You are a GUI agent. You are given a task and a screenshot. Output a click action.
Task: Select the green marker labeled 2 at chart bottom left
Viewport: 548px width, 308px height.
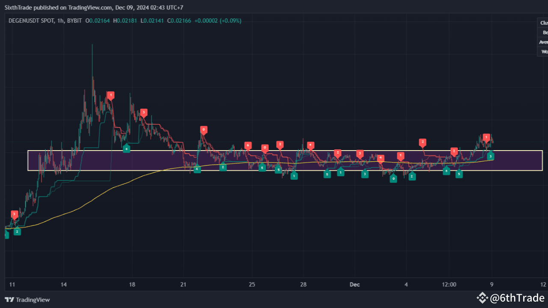(x=17, y=231)
